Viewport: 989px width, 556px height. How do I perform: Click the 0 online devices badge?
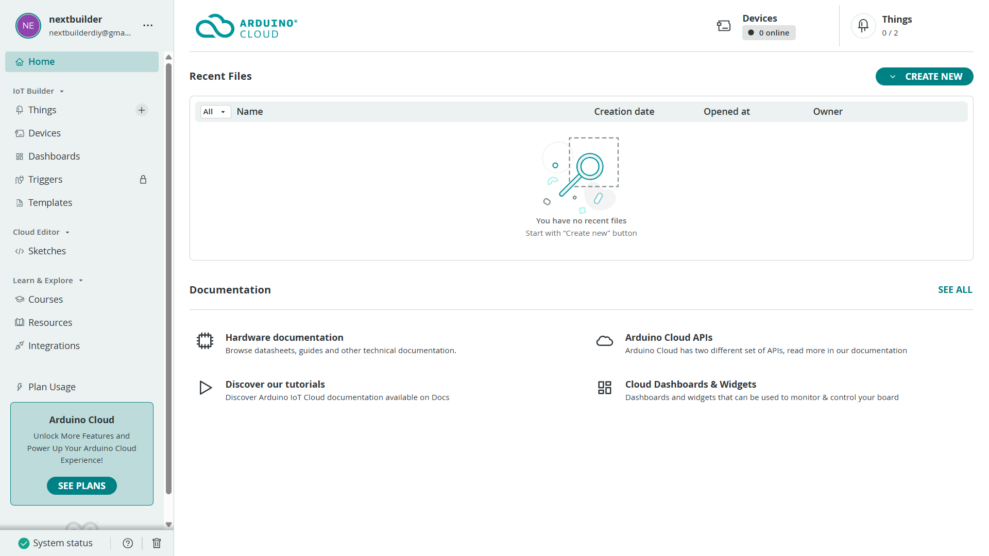tap(769, 33)
